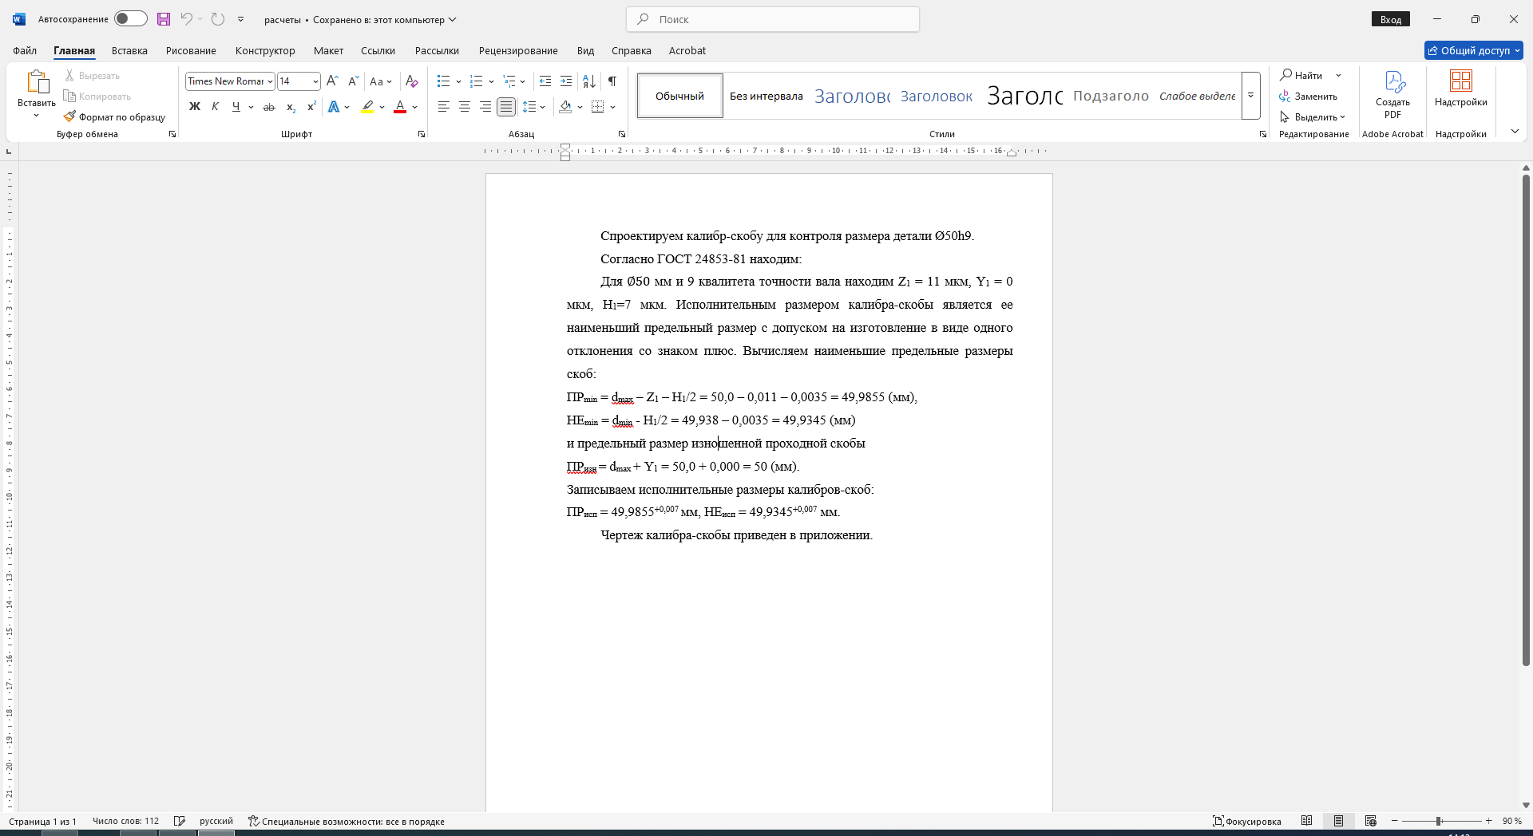Screen dimensions: 1533x836
Task: Expand the font size dropdown
Action: (315, 81)
